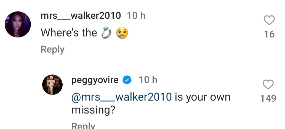Click the "is your own" reply text

click(202, 97)
